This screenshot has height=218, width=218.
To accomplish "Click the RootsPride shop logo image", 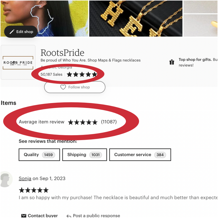I will [18, 62].
